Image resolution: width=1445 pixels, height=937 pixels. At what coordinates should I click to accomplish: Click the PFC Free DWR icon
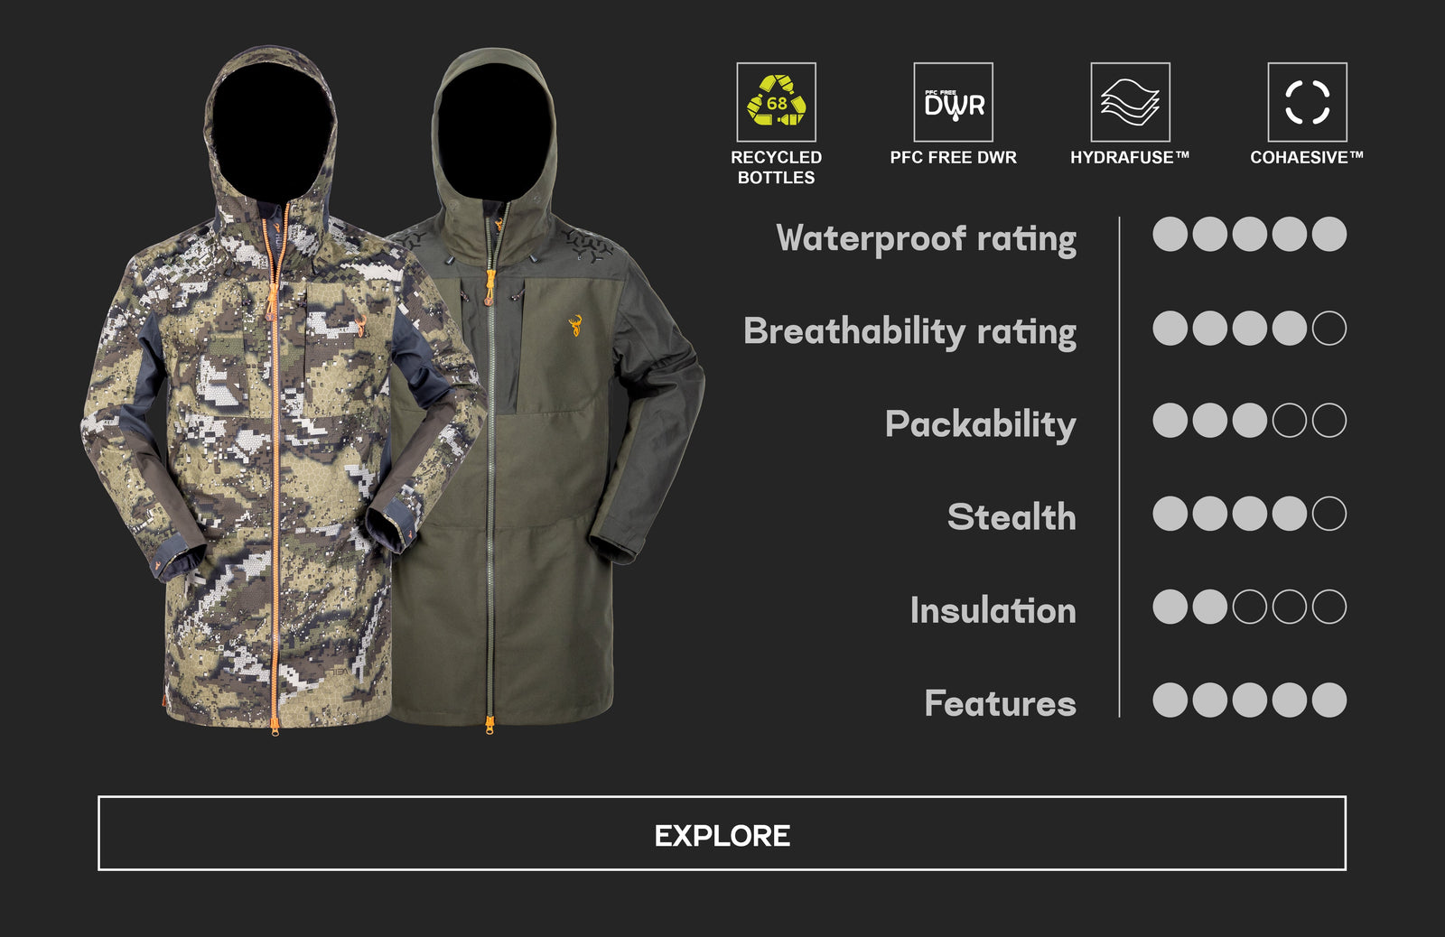coord(953,102)
